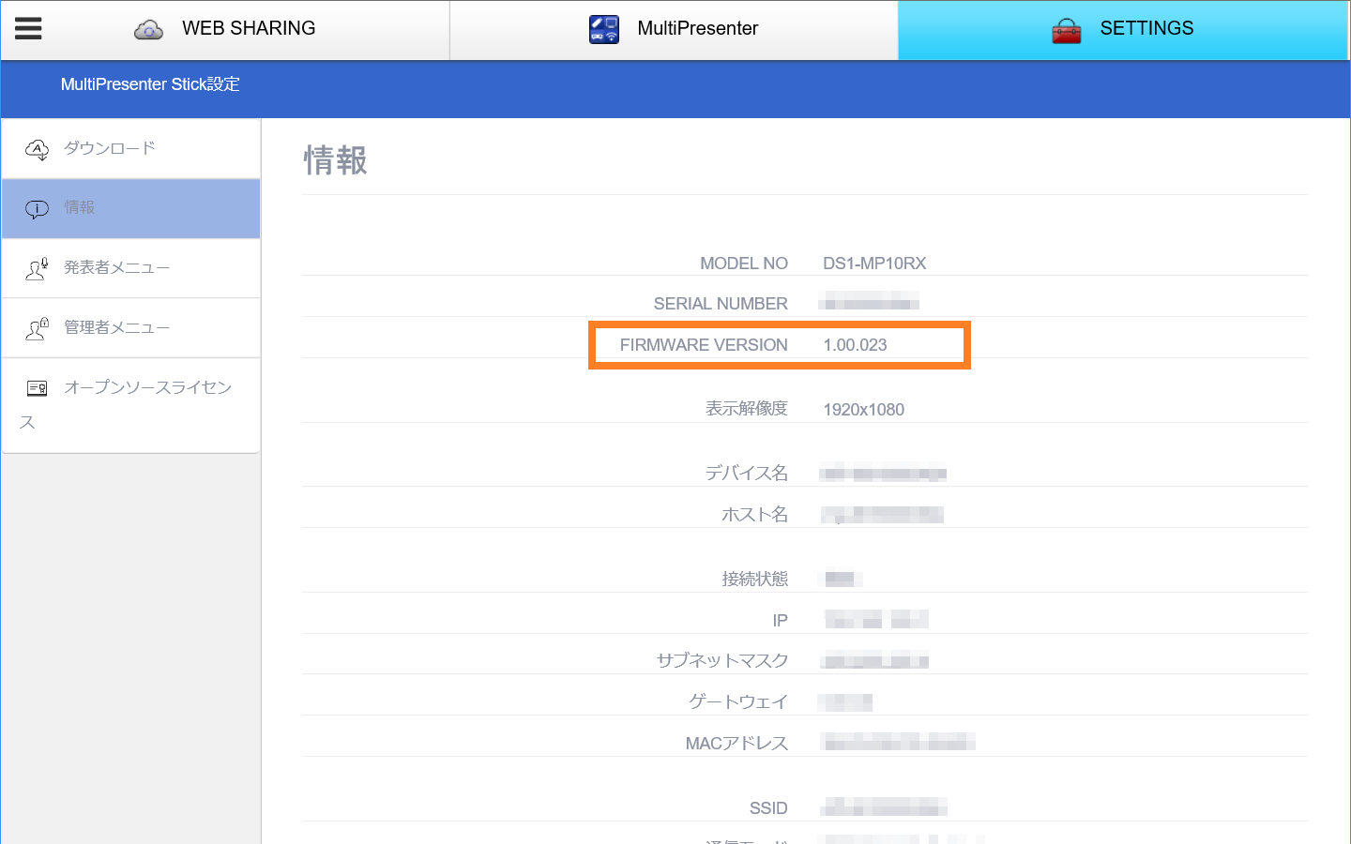Click the MultiPresenter Stick設定 header title

click(150, 83)
